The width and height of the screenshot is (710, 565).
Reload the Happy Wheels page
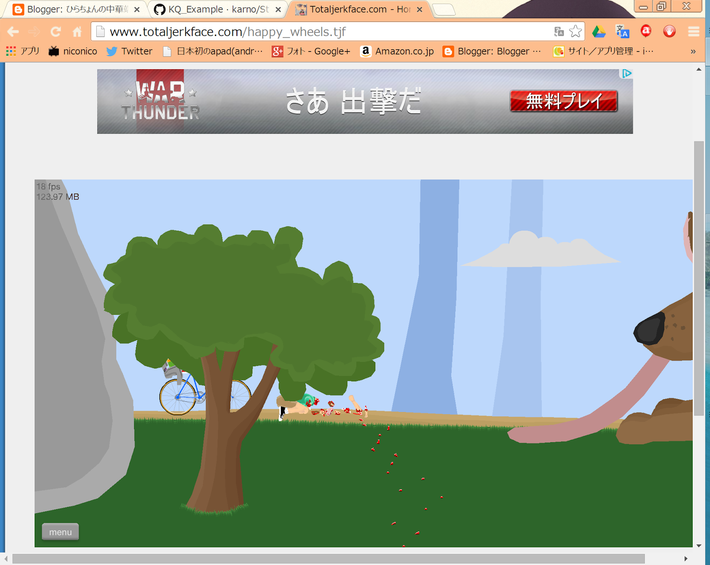55,31
